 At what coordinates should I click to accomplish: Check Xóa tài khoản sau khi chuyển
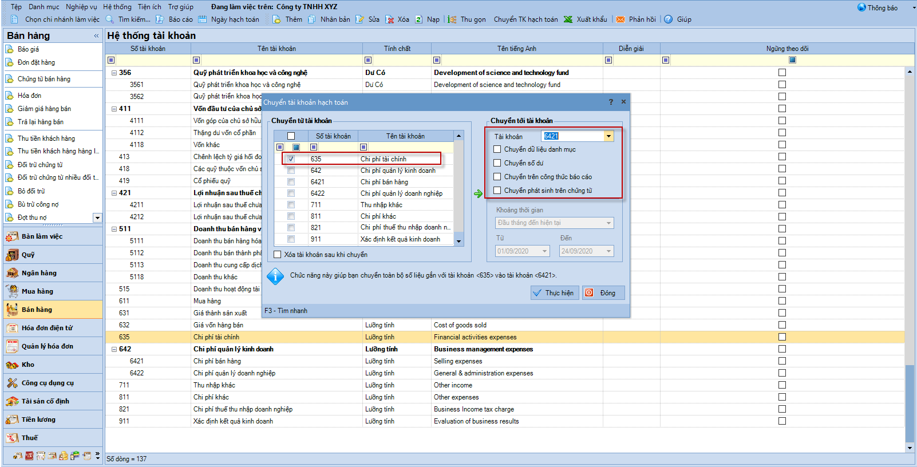coord(278,255)
